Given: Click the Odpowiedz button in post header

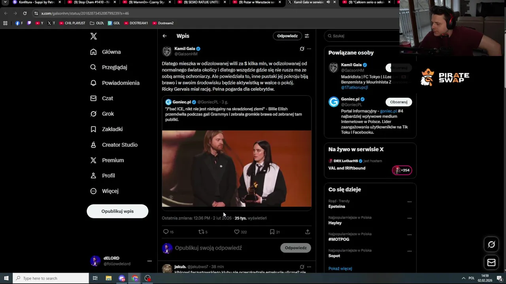Looking at the screenshot, I should 287,36.
